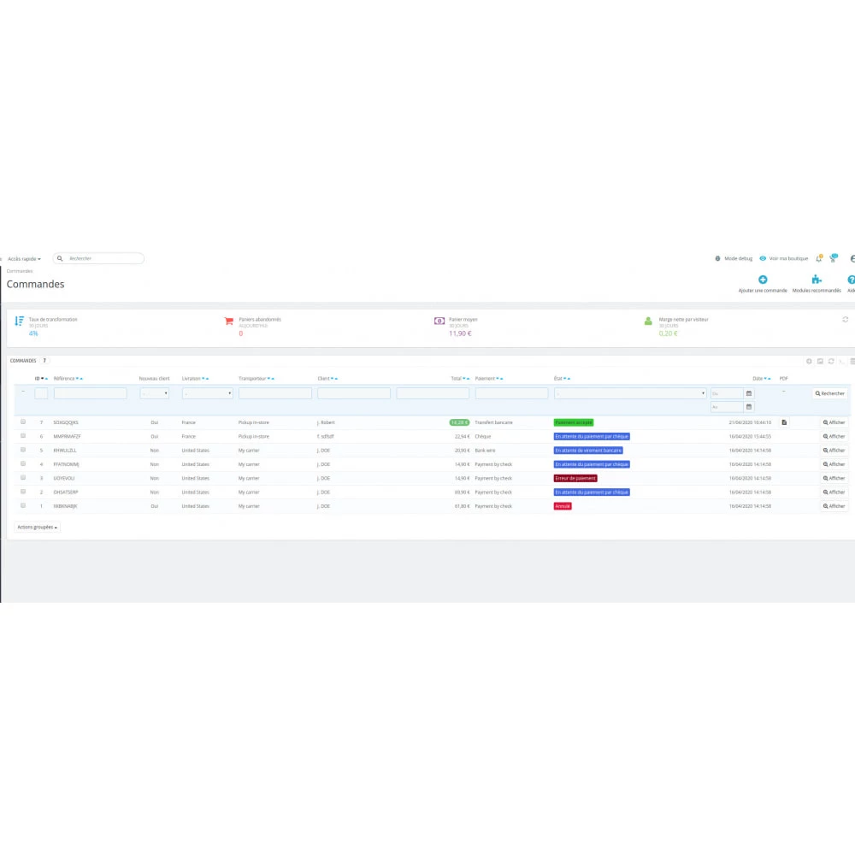This screenshot has width=855, height=855.
Task: Sort Client column ascending arrow
Action: tap(336, 379)
